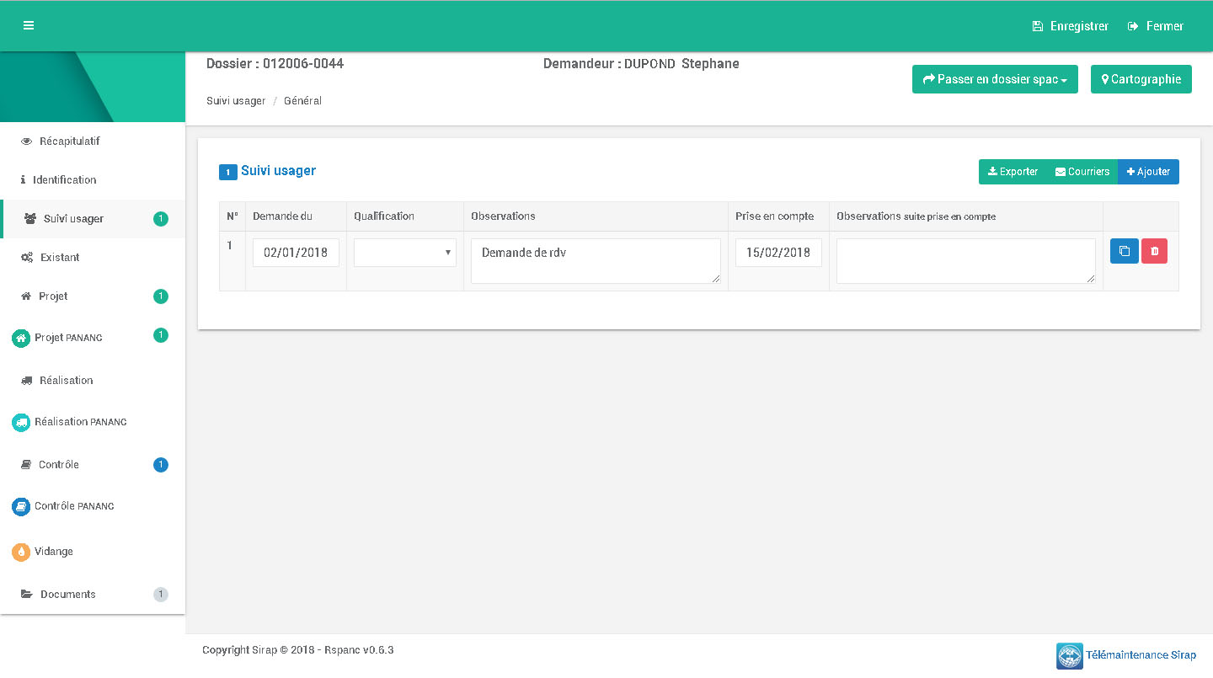Screen dimensions: 1213x678
Task: Duplicate row 1 with the blue copy icon
Action: pyautogui.click(x=1125, y=251)
